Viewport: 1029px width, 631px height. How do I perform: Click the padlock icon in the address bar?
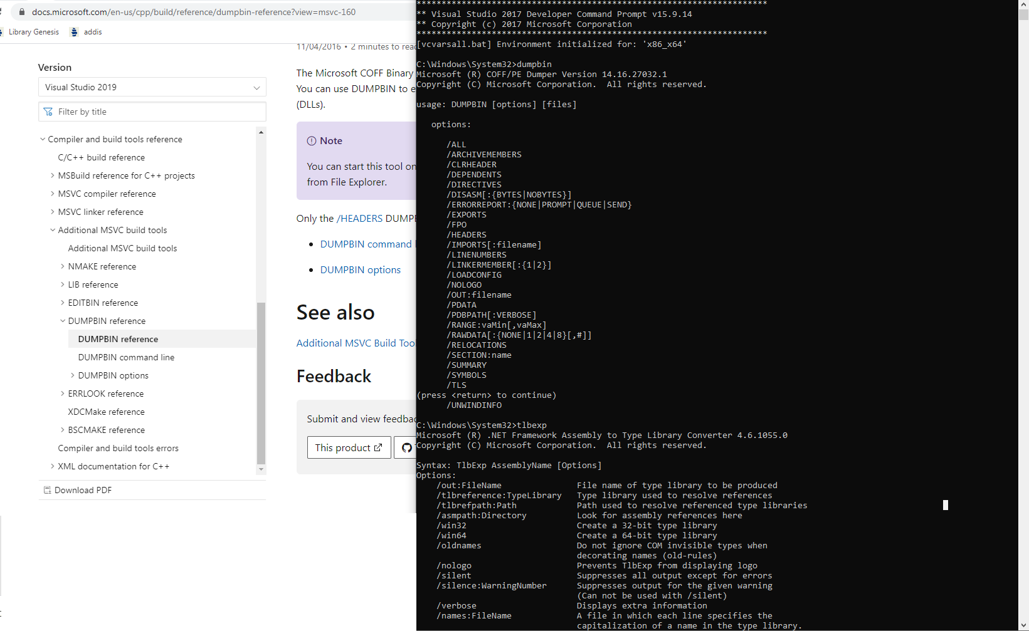pyautogui.click(x=21, y=11)
